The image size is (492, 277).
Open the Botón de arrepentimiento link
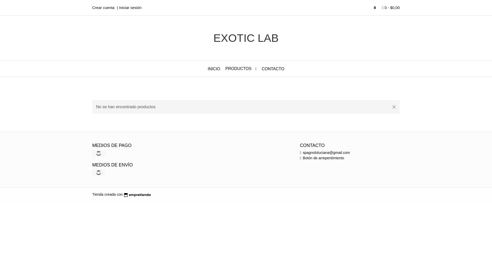pos(323,158)
